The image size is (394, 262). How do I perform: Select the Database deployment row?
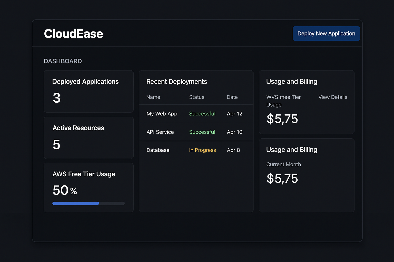click(158, 150)
